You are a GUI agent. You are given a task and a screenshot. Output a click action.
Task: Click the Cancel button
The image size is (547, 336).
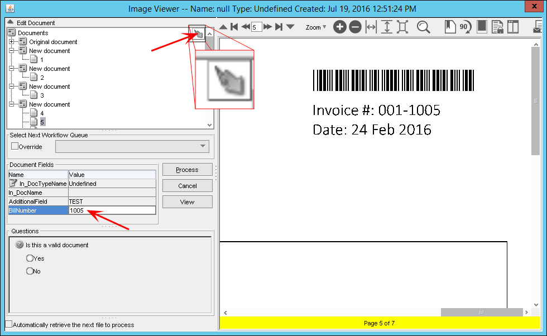[188, 186]
